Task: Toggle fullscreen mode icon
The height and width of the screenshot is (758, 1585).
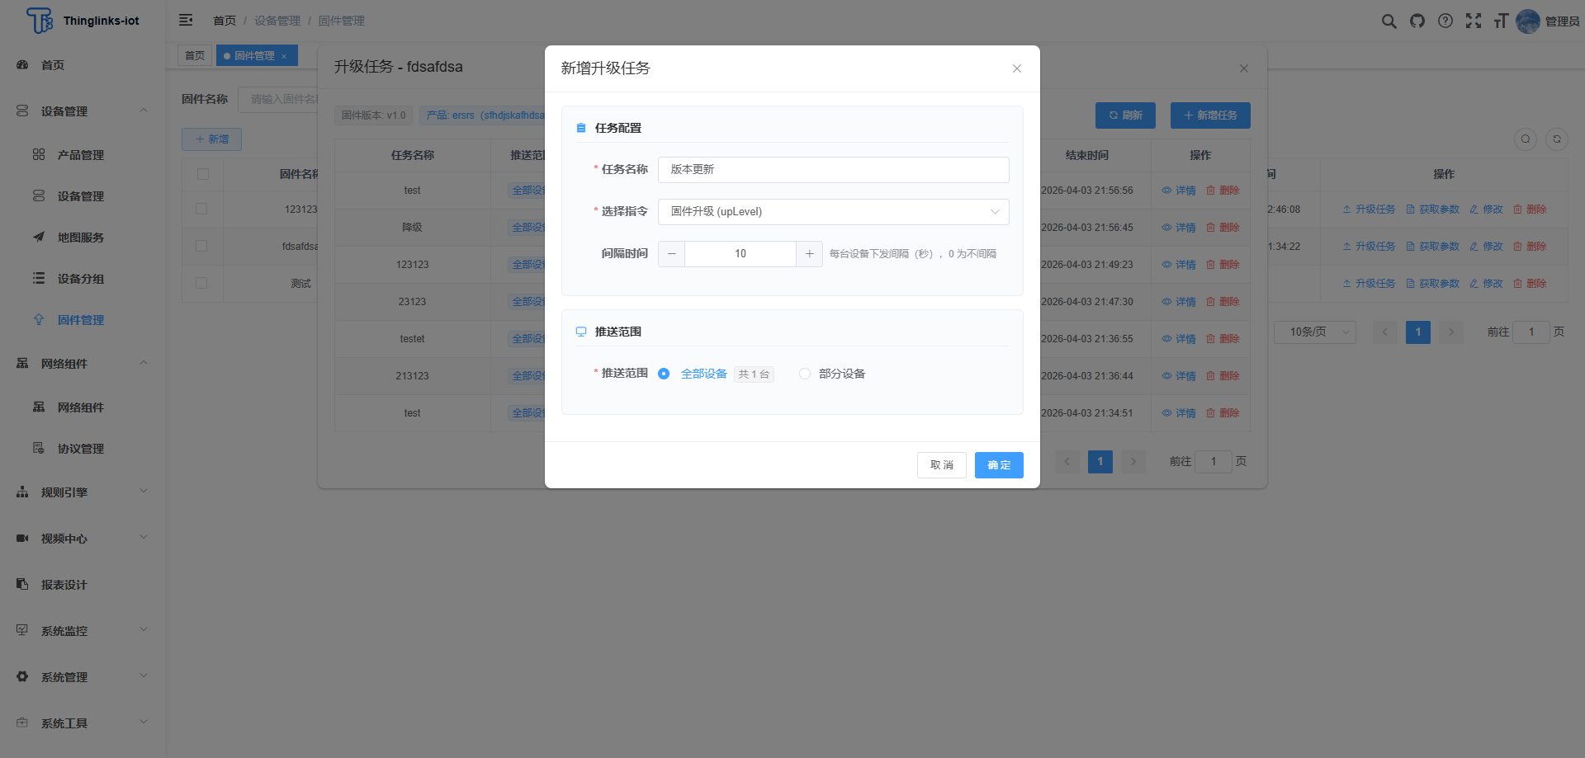Action: coord(1473,21)
